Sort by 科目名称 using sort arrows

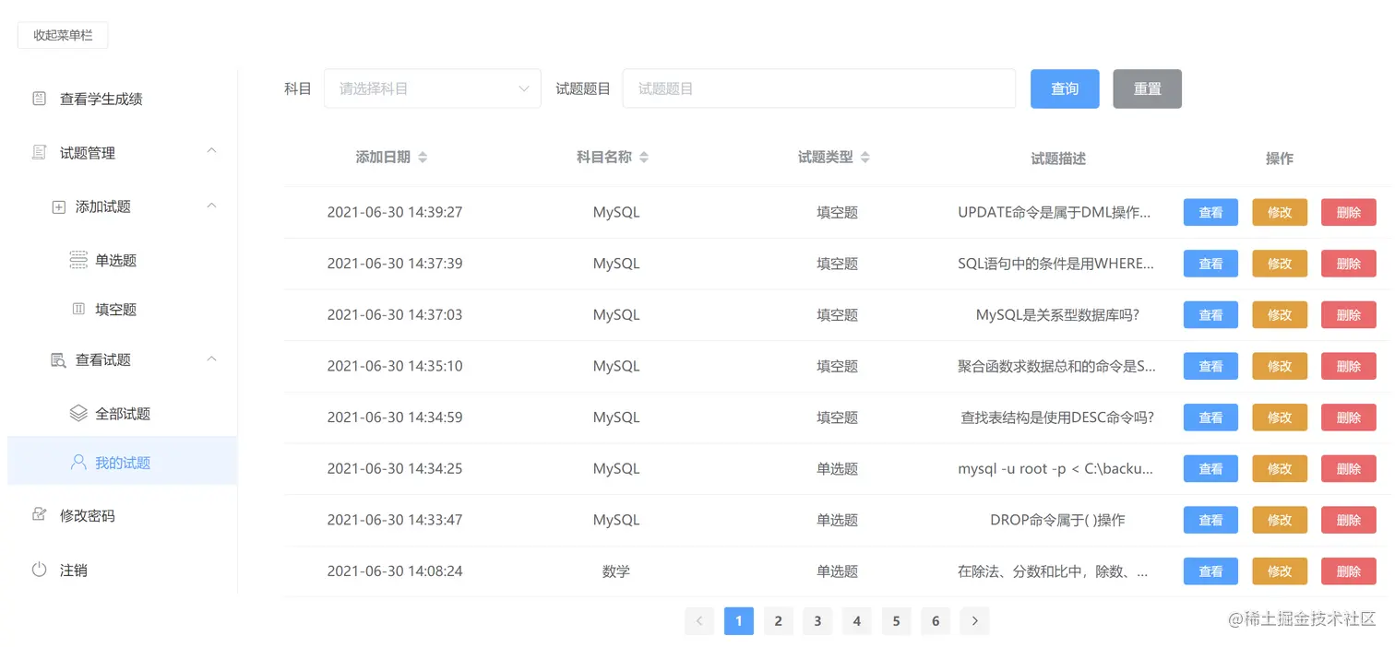(x=644, y=158)
